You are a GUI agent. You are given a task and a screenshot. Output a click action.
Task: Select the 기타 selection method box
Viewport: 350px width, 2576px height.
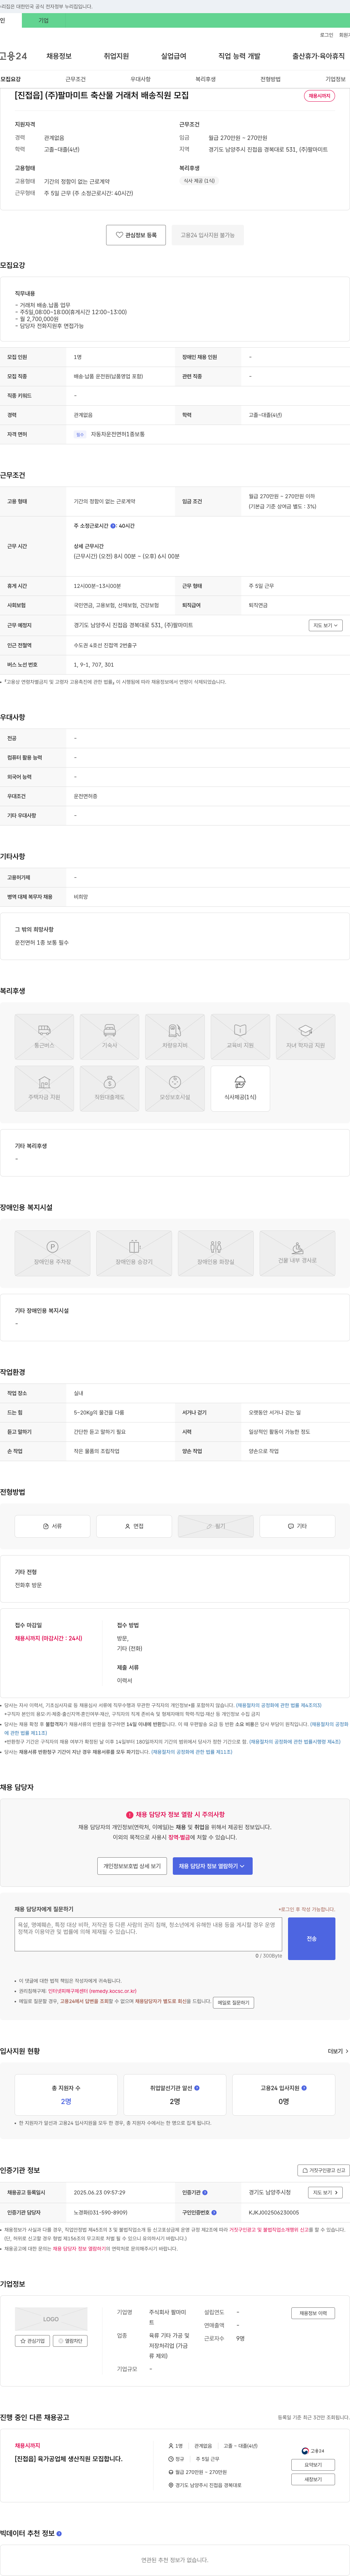click(297, 1526)
